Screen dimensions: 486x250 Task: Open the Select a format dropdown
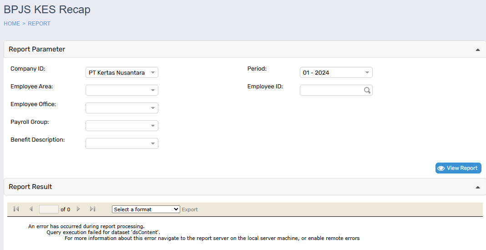click(x=146, y=209)
